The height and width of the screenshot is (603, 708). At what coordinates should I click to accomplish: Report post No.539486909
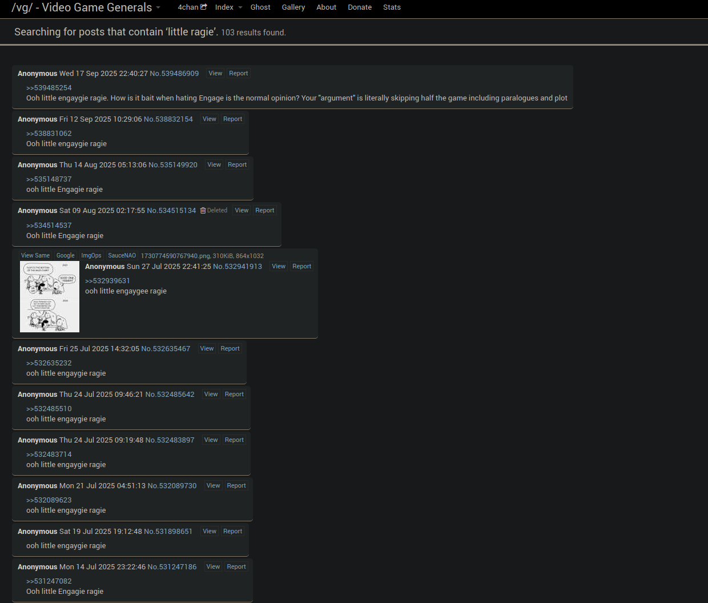(x=239, y=73)
